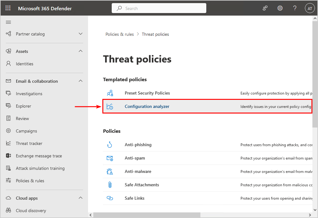Click the settings gear icon
The height and width of the screenshot is (218, 318).
pyautogui.click(x=280, y=8)
